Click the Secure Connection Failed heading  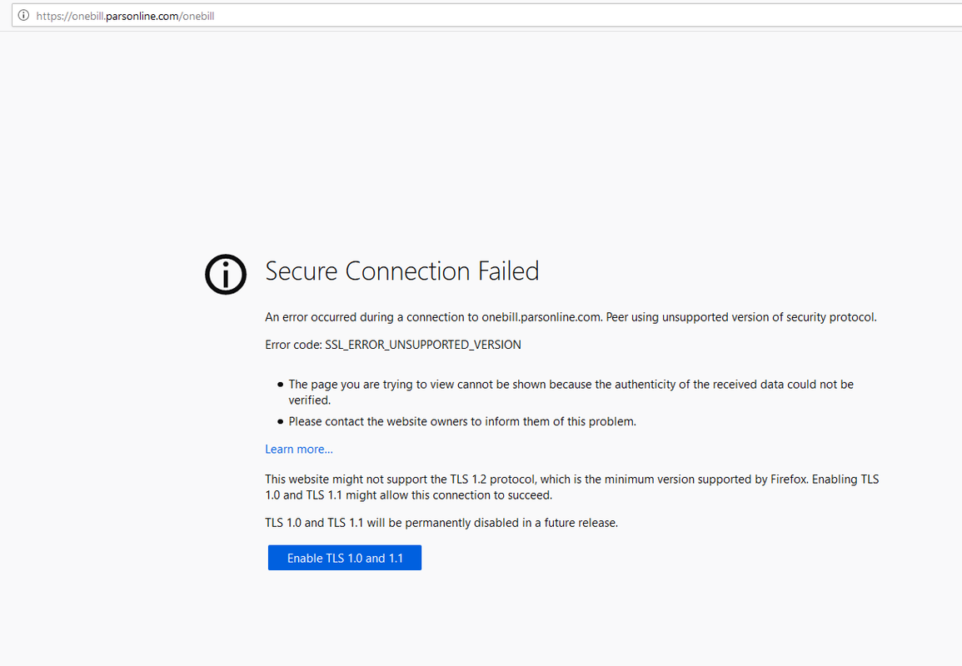(x=401, y=271)
